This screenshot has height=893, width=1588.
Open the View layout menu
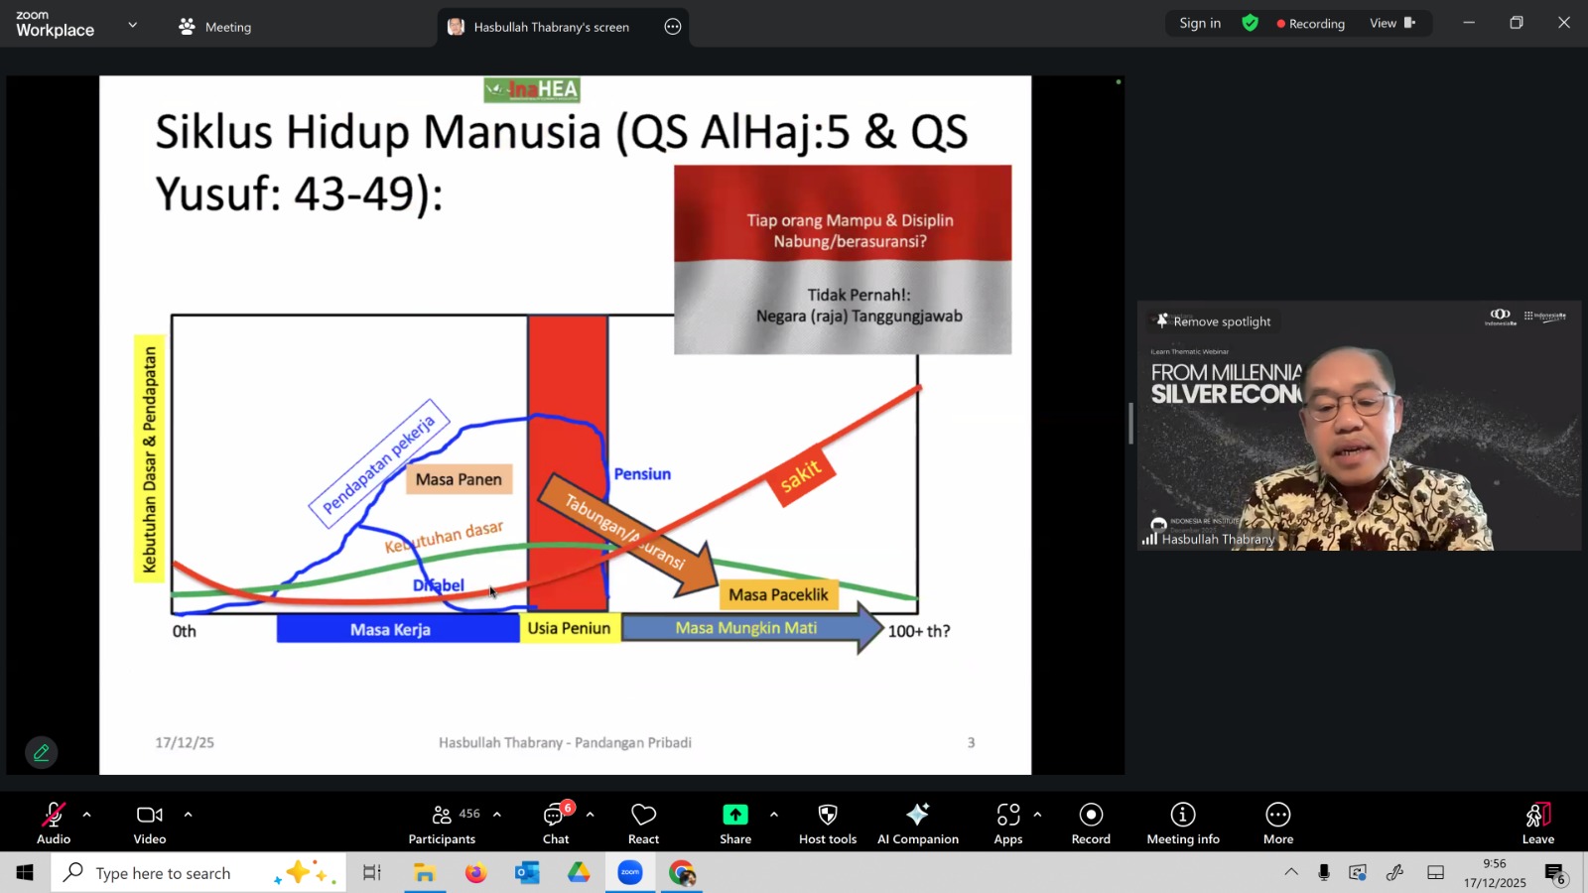[x=1391, y=24]
